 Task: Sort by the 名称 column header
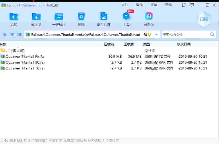pos(3,44)
